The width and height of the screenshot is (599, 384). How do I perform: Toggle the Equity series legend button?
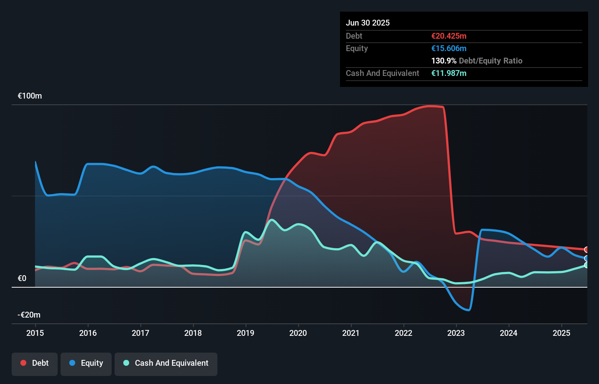pos(86,364)
